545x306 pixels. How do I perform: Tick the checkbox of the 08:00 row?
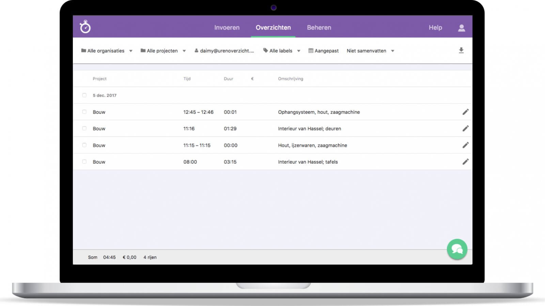click(x=84, y=162)
